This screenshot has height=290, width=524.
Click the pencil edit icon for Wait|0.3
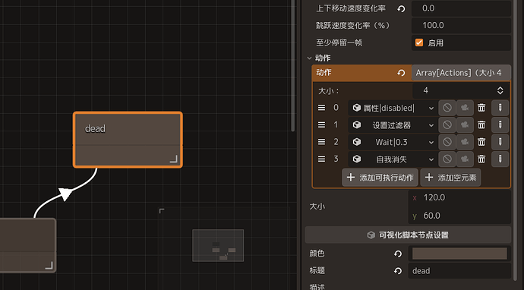coord(500,142)
